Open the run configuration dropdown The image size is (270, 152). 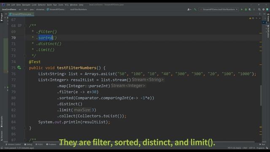219,9
